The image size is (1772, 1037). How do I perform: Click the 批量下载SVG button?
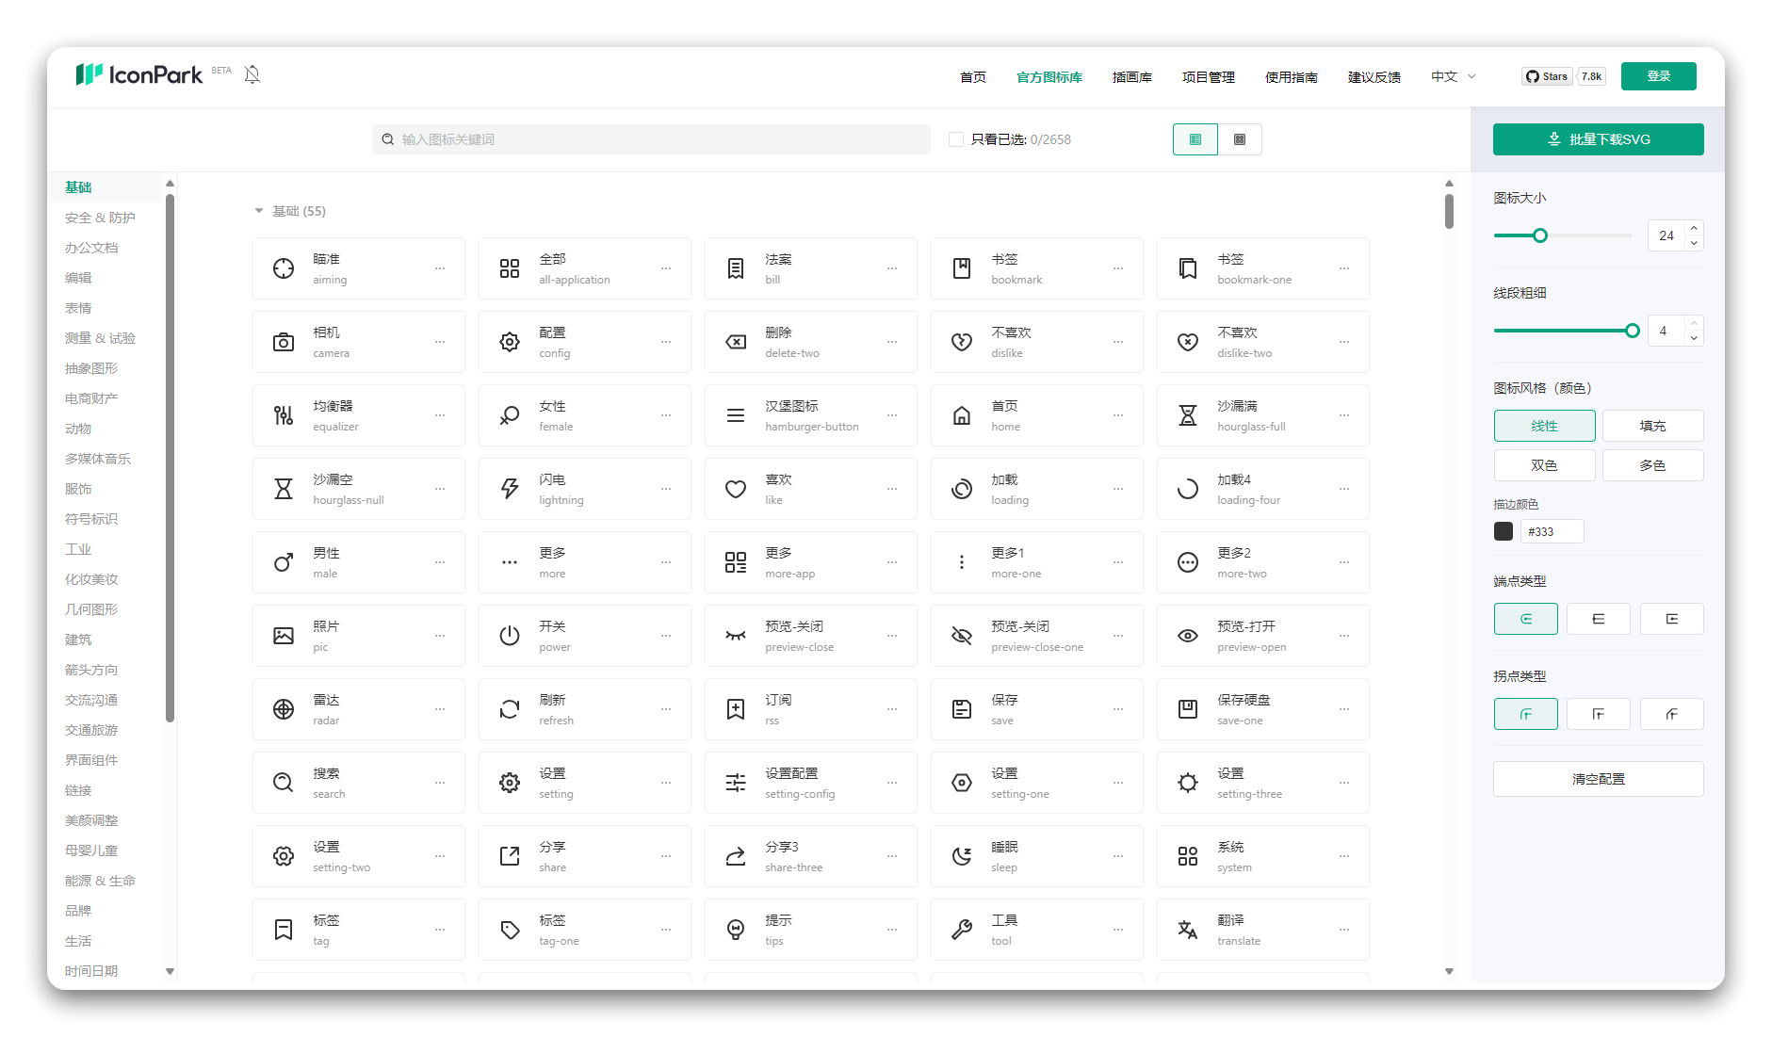[x=1598, y=138]
